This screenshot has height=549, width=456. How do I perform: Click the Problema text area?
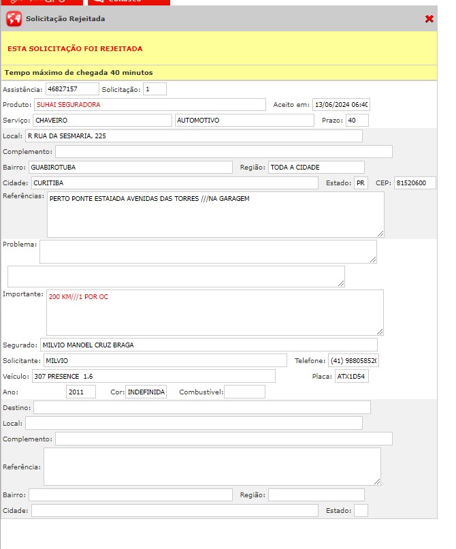point(208,252)
